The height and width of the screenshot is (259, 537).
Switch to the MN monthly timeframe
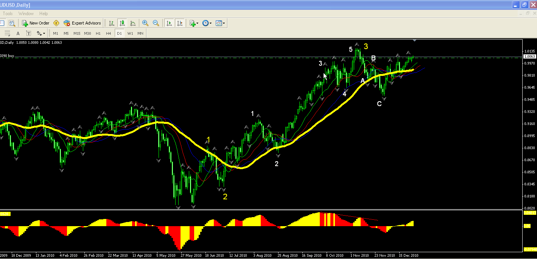(140, 33)
